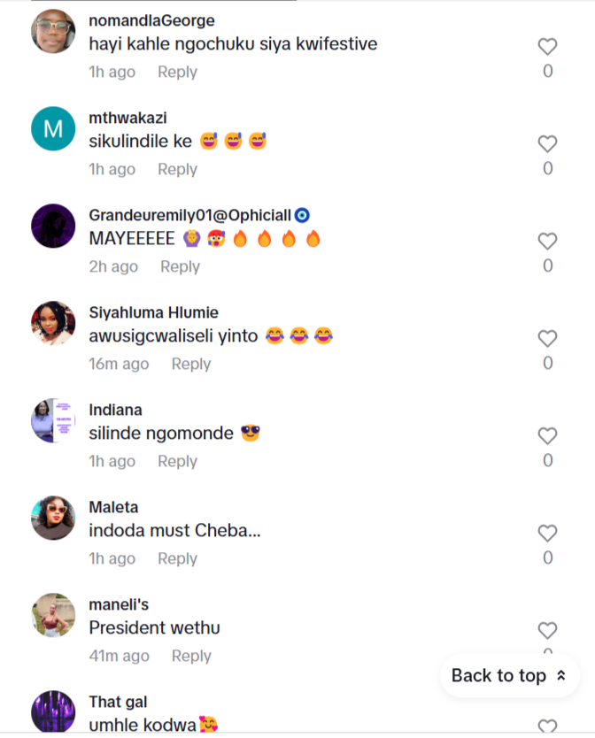Like Indiana's comment with heart icon
This screenshot has width=595, height=738.
tap(548, 436)
